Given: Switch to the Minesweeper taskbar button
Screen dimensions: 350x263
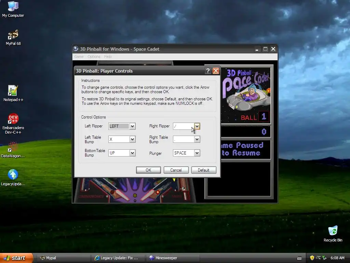Looking at the screenshot, I should click(x=173, y=258).
